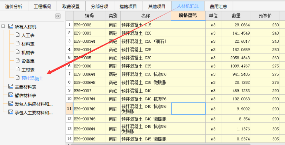Click the document icon beside 预拌混凝土
The image size is (285, 145).
(x=17, y=78)
